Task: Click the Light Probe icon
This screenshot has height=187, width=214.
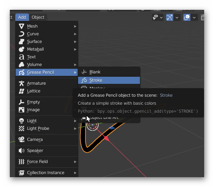Action: [22, 128]
